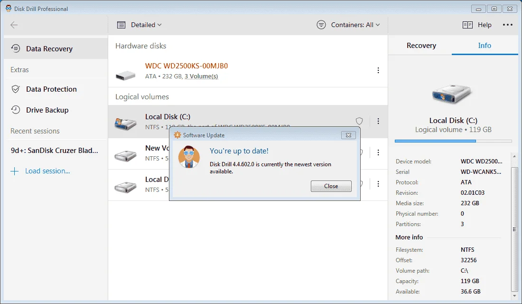
Task: Click the Logical volumes section header
Action: (142, 97)
